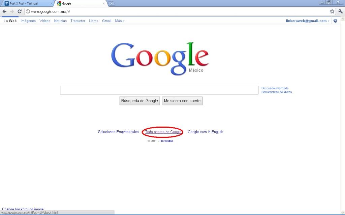Screen dimensions: 345x215
Task: Click inside the Google search box
Action: point(159,90)
